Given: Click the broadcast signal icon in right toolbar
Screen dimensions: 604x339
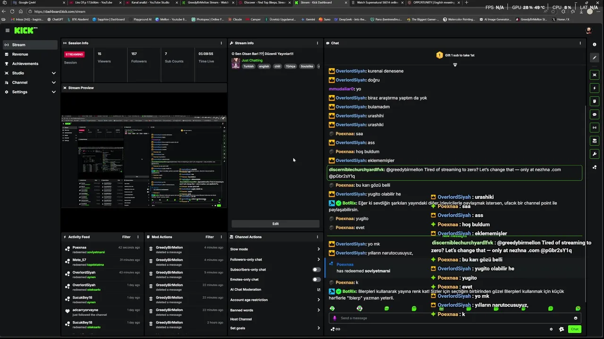Looking at the screenshot, I should (595, 127).
